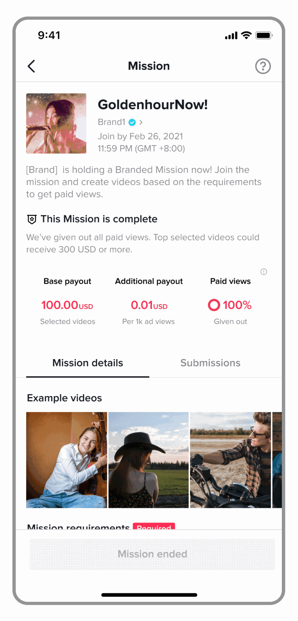
Task: Select the Mission details tab
Action: (88, 363)
